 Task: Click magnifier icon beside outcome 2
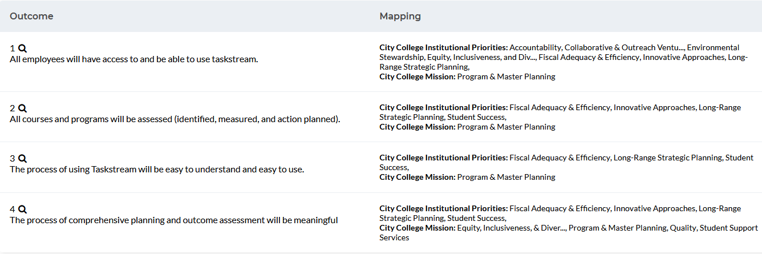23,108
